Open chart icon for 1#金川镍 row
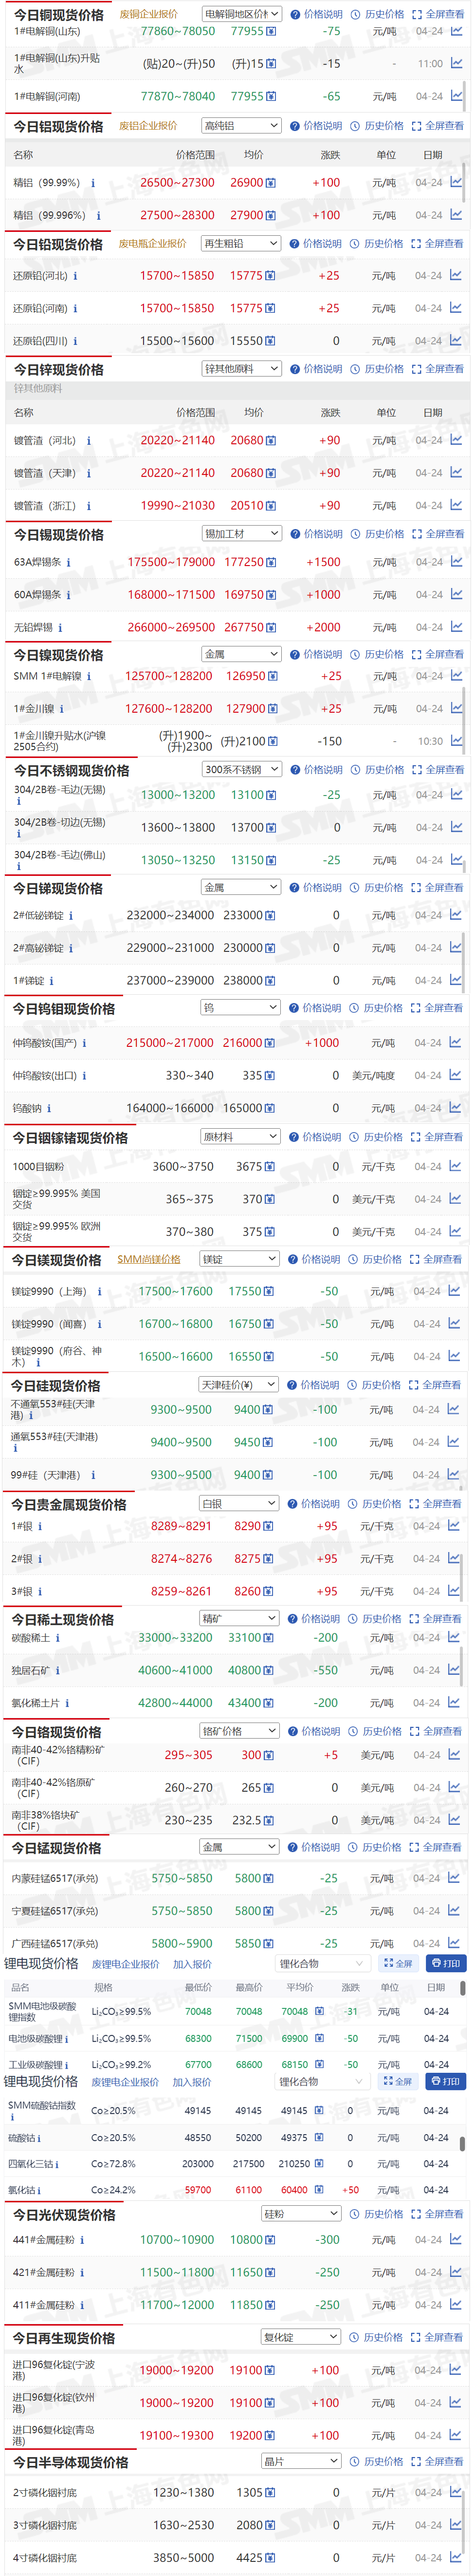474x2576 pixels. (x=456, y=708)
